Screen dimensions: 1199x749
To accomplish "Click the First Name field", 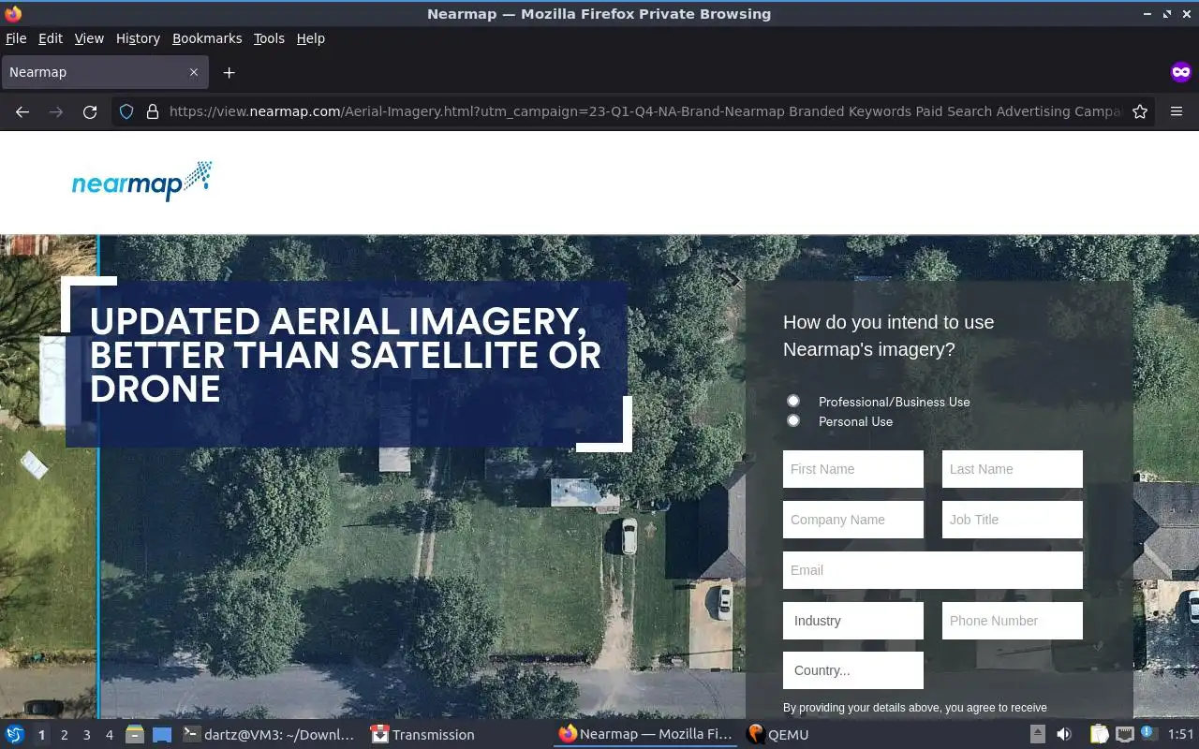I will click(853, 469).
